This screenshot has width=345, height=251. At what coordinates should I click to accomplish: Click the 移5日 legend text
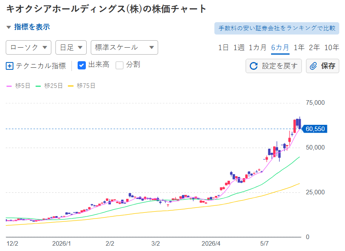click(23, 86)
